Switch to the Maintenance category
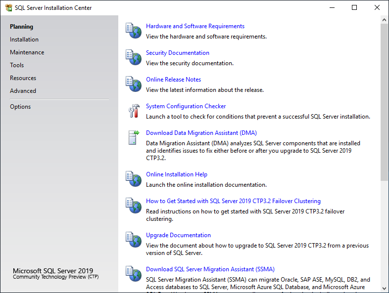 [x=27, y=52]
